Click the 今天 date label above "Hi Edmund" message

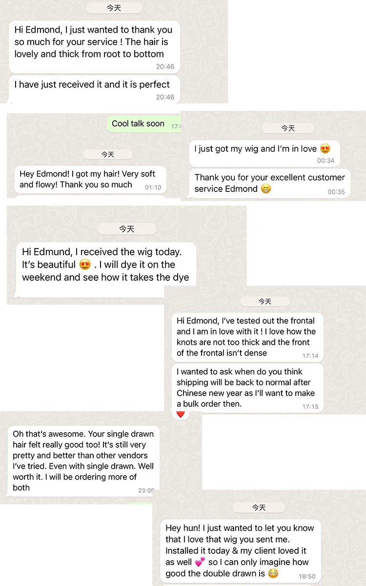tap(126, 229)
